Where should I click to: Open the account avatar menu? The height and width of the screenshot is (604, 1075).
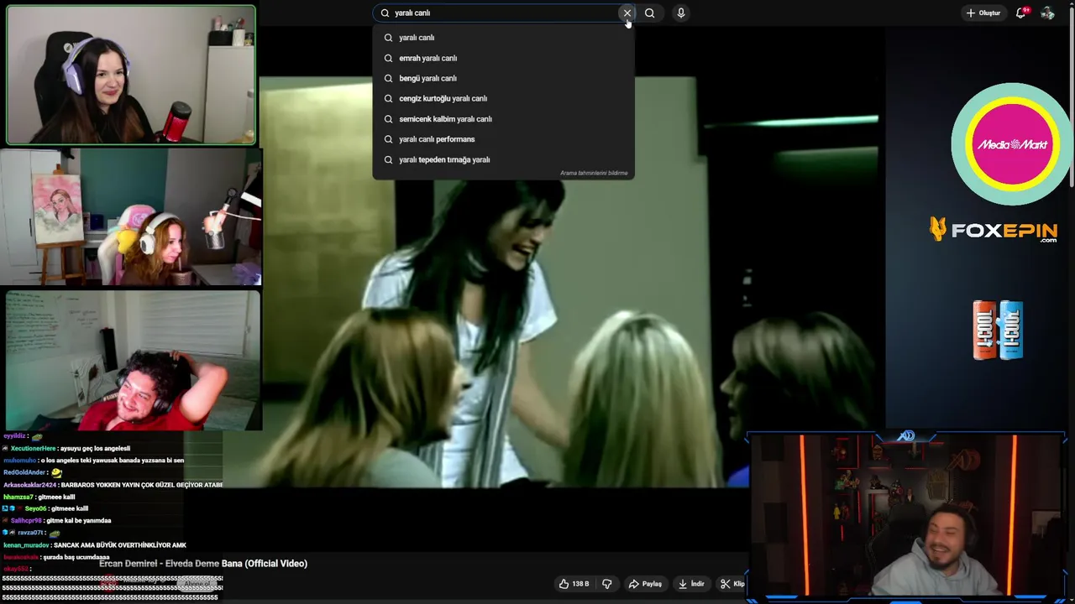coord(1047,13)
